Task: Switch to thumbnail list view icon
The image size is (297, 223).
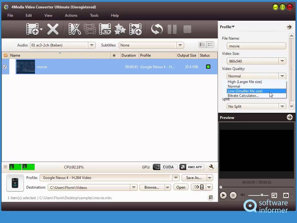Action: coord(210,45)
